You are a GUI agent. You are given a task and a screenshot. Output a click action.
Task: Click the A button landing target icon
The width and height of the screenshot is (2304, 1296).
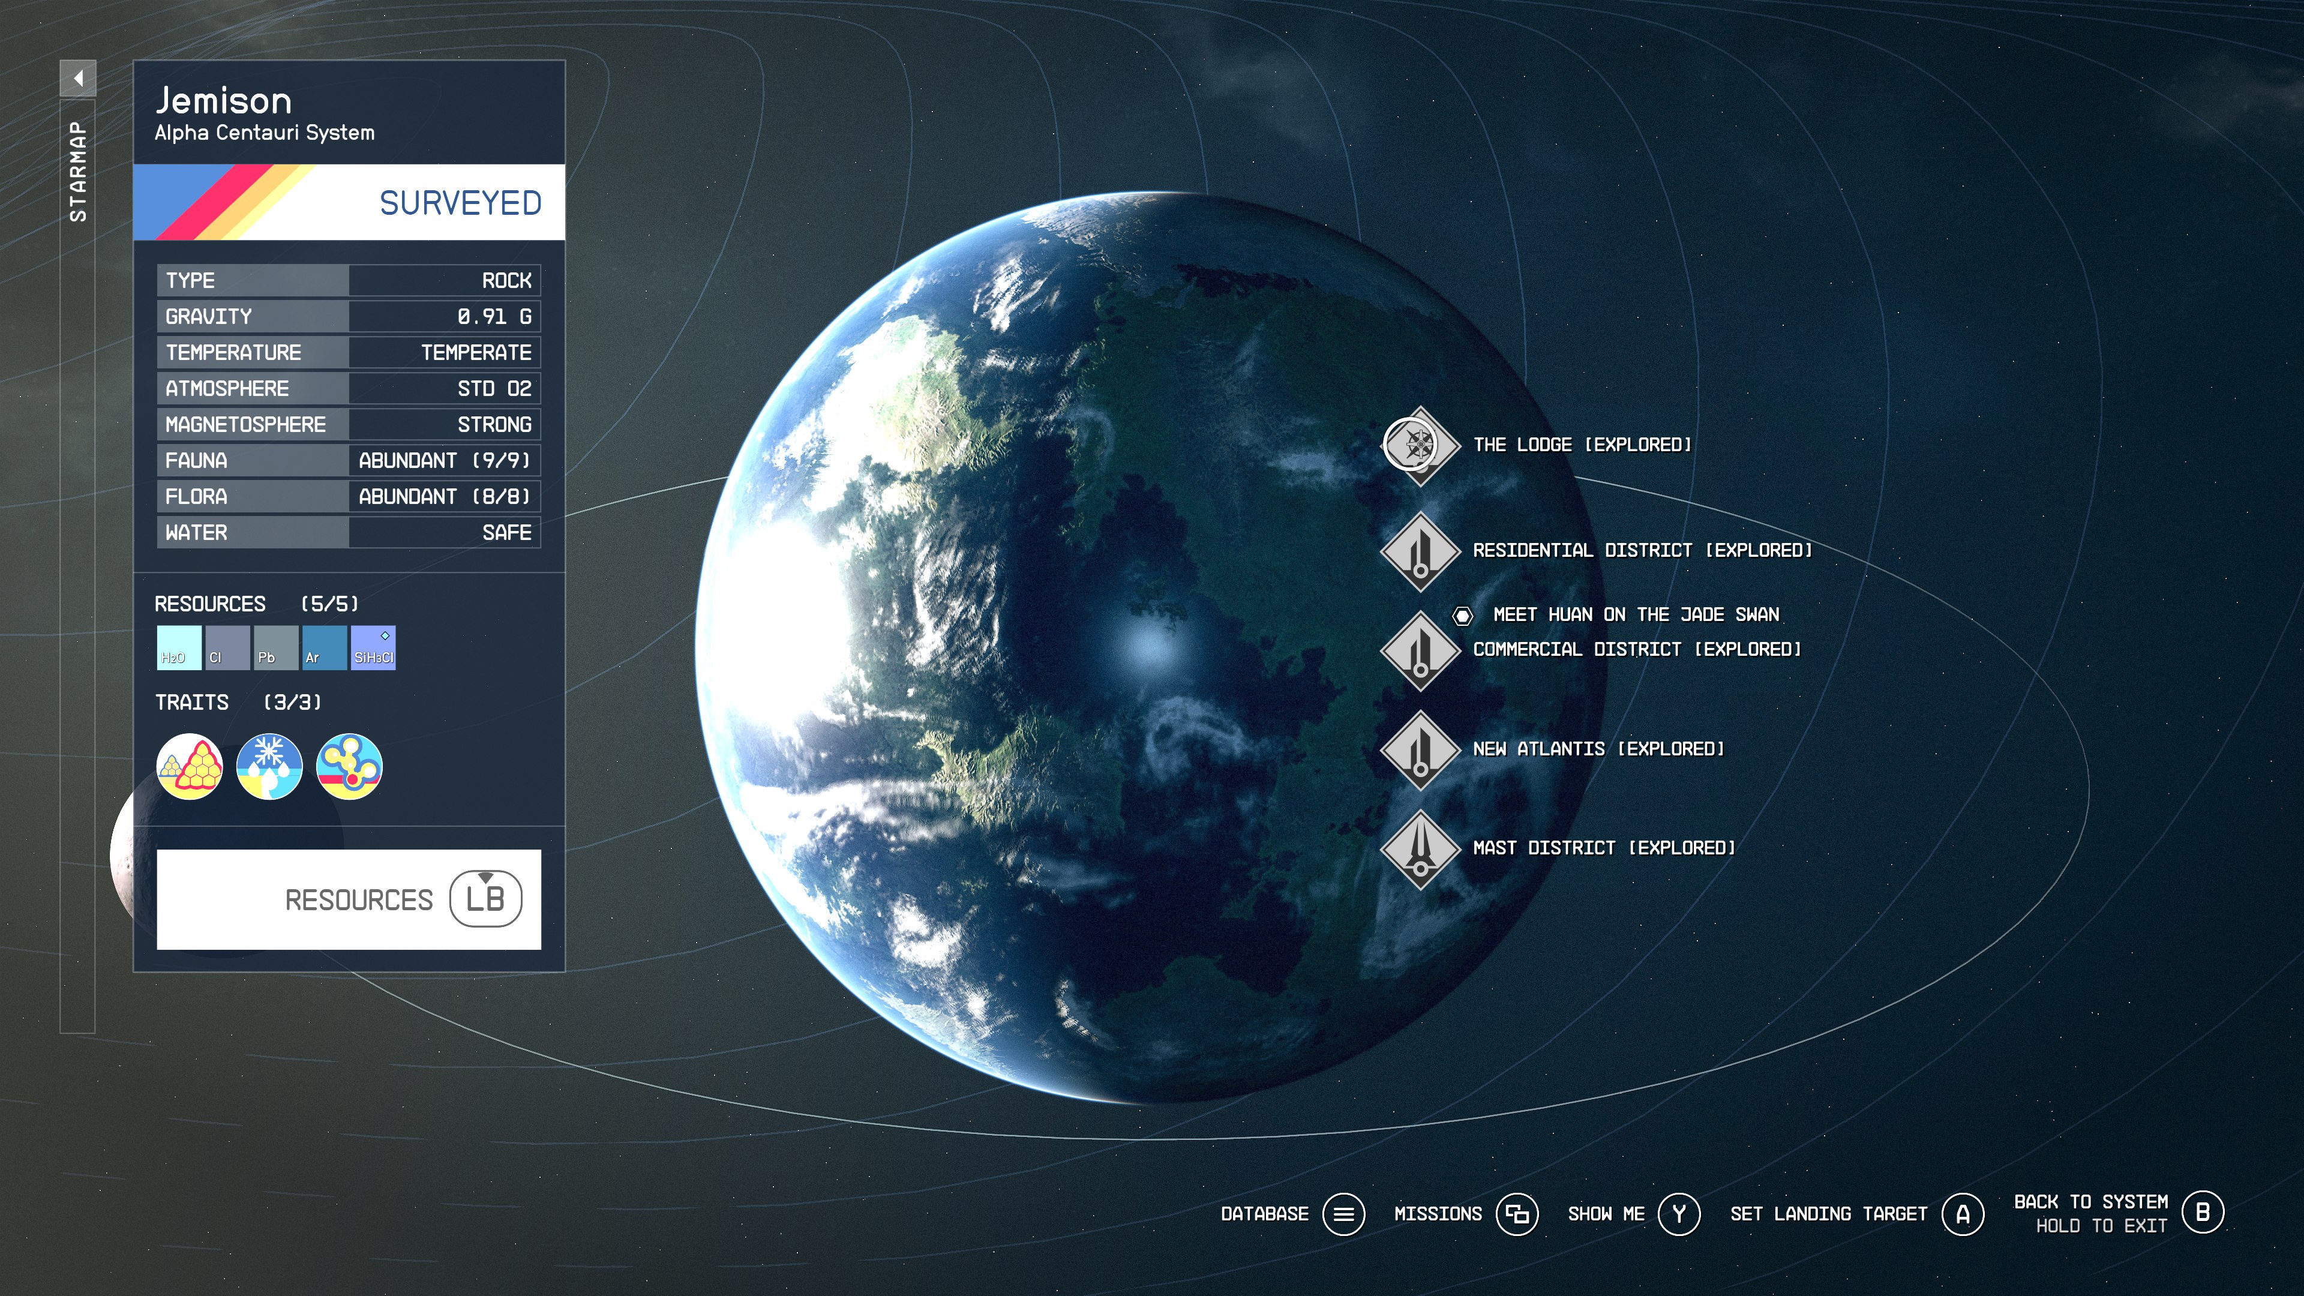[1963, 1214]
